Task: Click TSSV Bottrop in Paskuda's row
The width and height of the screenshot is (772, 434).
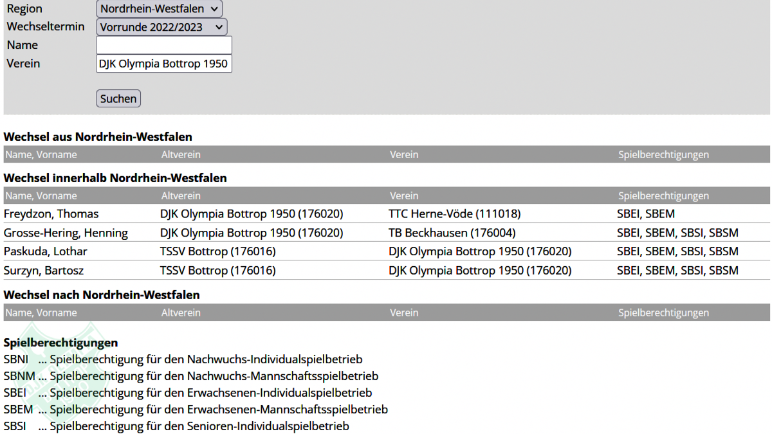Action: click(217, 251)
